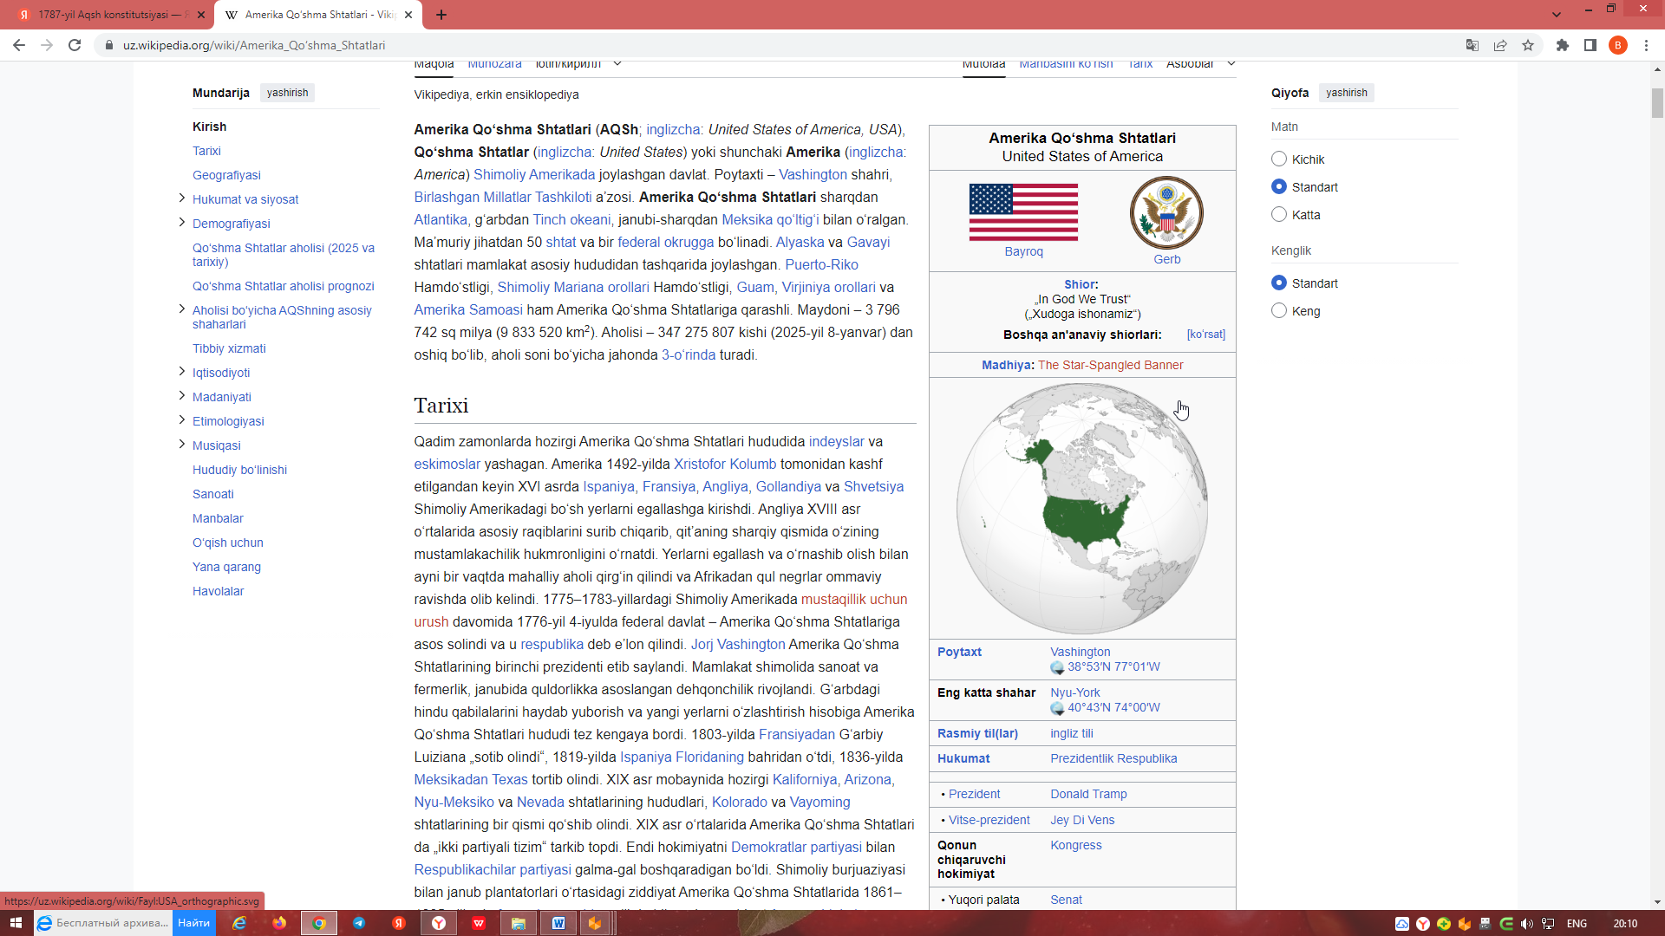1665x936 pixels.
Task: Click the Google Translate icon in address bar
Action: [1472, 45]
